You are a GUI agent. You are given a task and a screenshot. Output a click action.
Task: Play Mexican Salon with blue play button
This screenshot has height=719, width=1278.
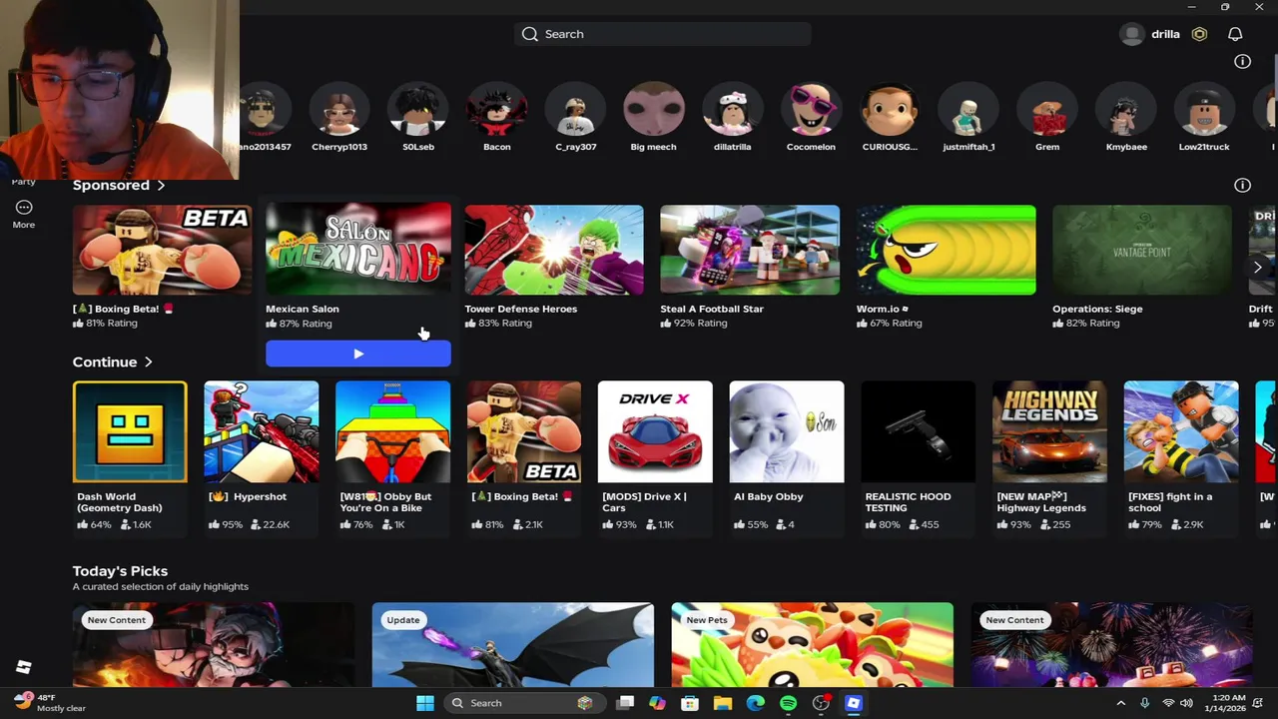tap(358, 354)
